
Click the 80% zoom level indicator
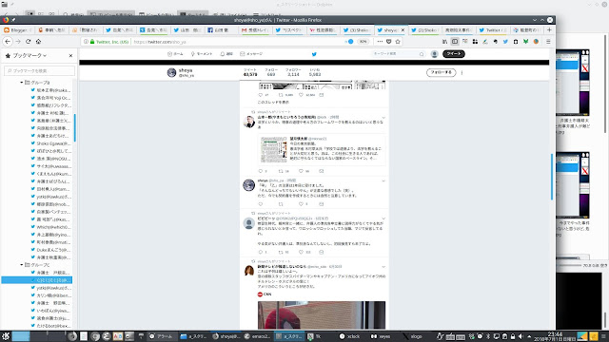363,42
